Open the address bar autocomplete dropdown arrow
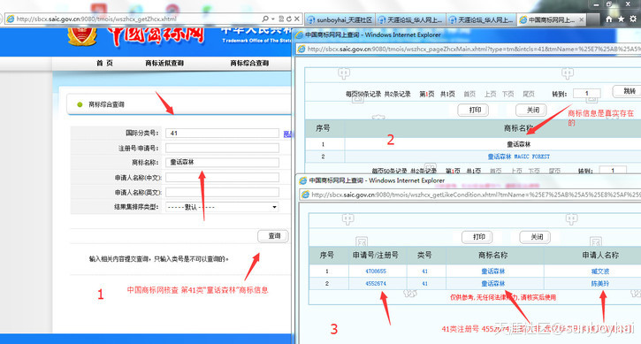641x344 pixels. tap(272, 19)
